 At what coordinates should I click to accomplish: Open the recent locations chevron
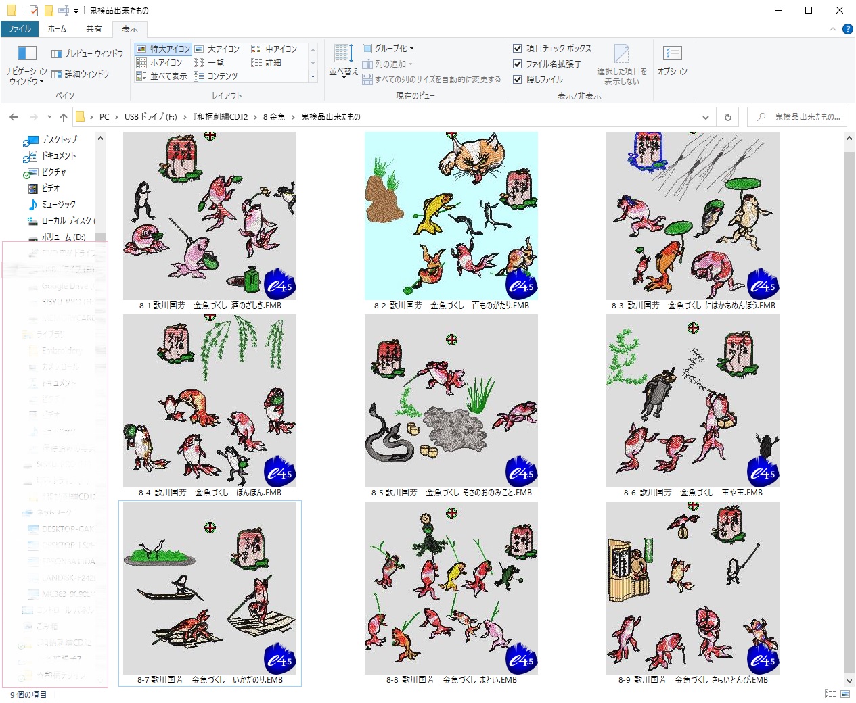pos(49,117)
